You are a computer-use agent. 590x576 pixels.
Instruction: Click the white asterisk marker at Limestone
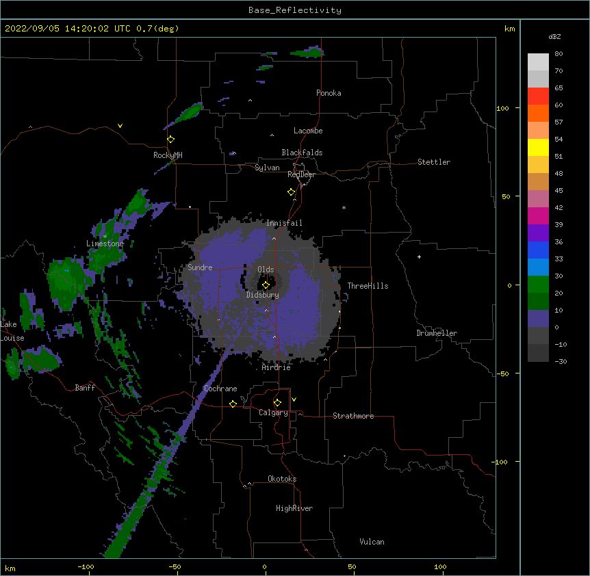point(105,237)
